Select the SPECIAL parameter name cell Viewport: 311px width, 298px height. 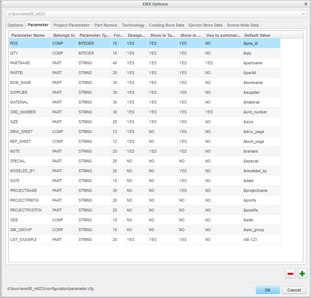click(x=30, y=161)
